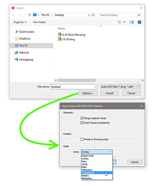The height and width of the screenshot is (186, 159).
Task: Select Homegroup in navigation pane
Action: [x=24, y=59]
